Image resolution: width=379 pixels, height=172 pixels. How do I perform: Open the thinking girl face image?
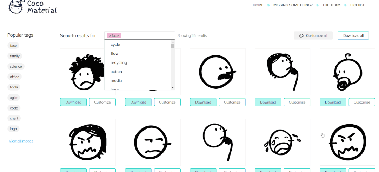(x=282, y=72)
